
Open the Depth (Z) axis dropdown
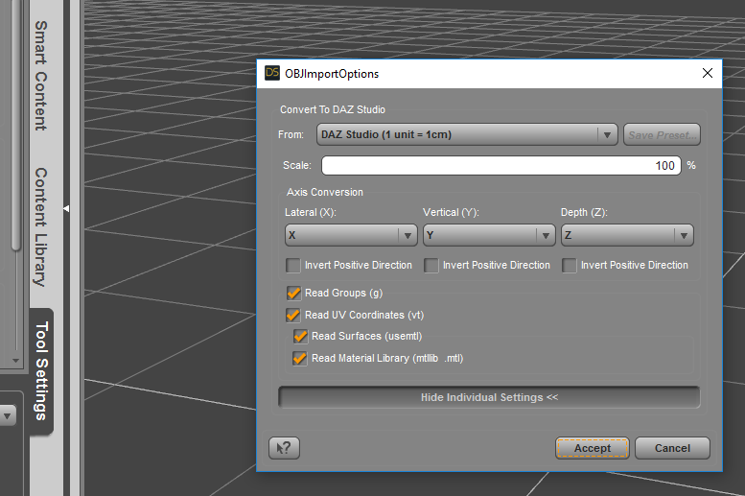627,235
